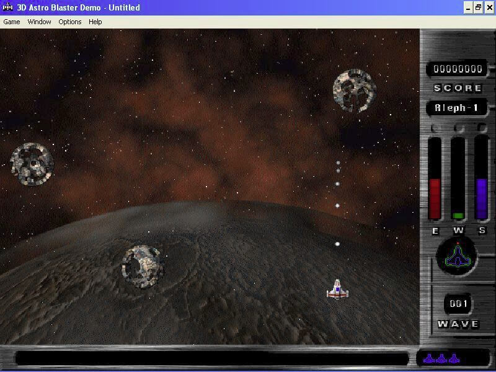
Task: Click the E gauge label
Action: [x=435, y=231]
